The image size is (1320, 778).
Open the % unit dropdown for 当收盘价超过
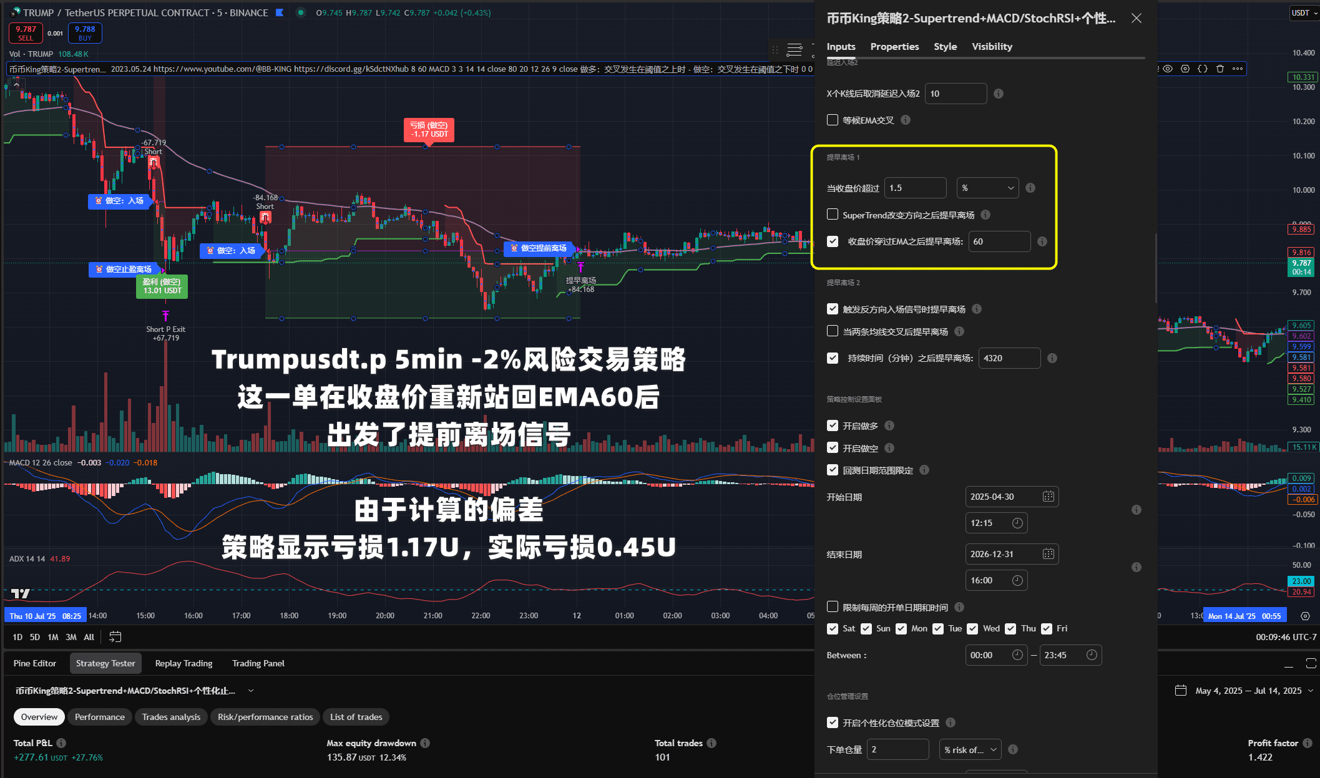click(987, 188)
